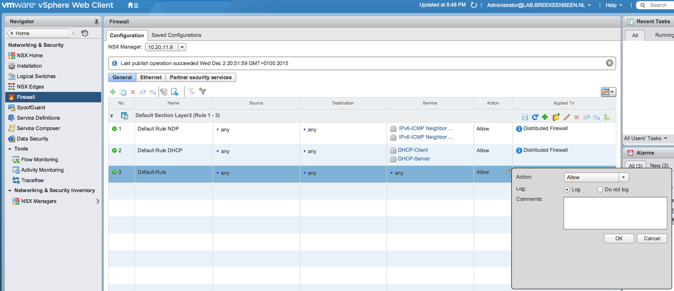Click the move rule up icon in the main toolbar
The height and width of the screenshot is (291, 674).
pyautogui.click(x=143, y=92)
